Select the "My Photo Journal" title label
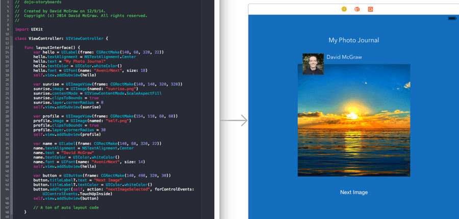Viewport: 459px width, 219px height. pyautogui.click(x=353, y=40)
